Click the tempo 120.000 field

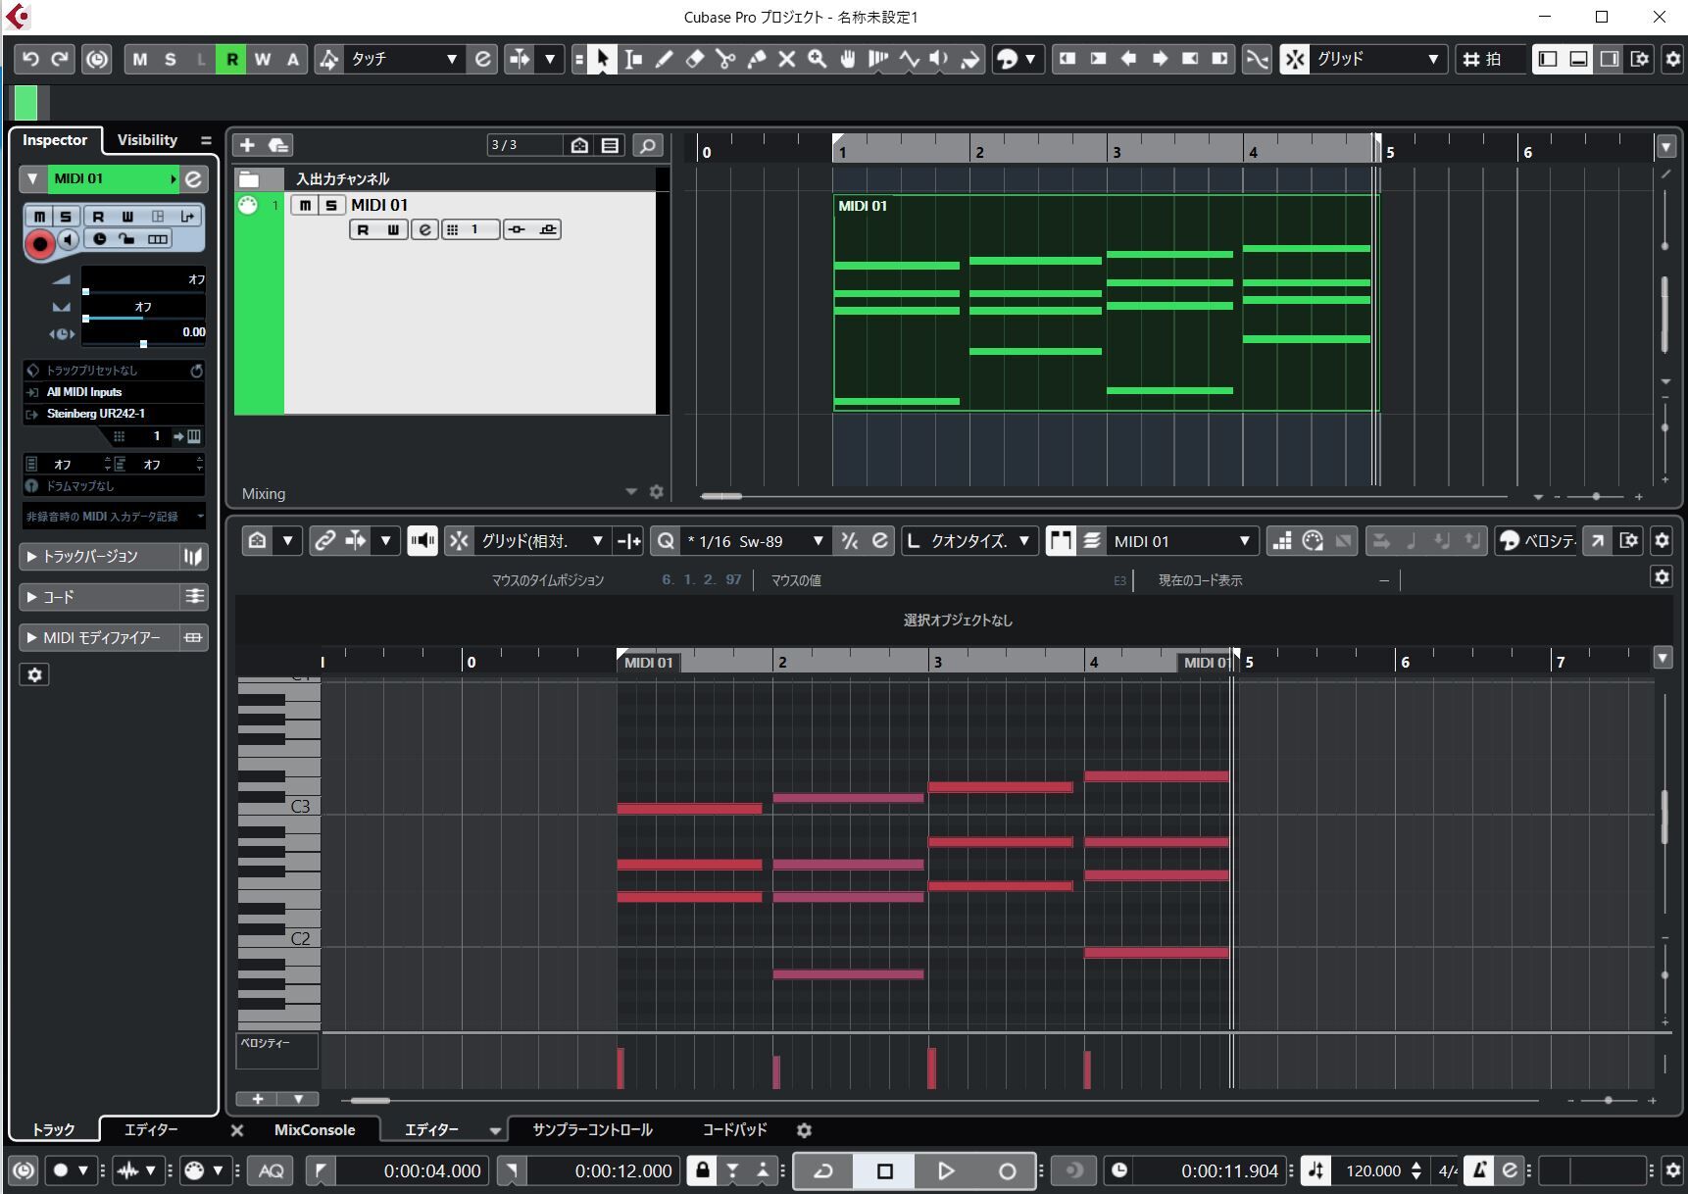click(x=1373, y=1170)
